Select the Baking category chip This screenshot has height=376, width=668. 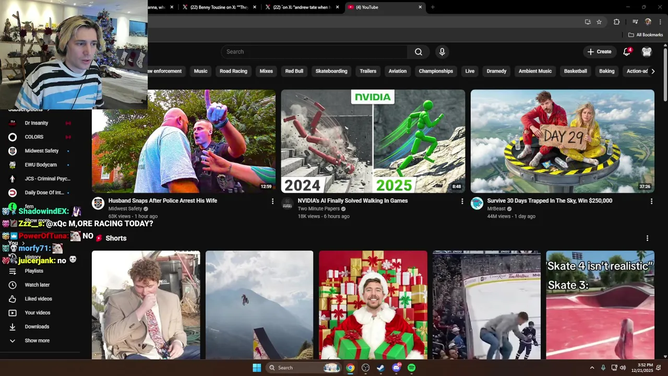607,71
